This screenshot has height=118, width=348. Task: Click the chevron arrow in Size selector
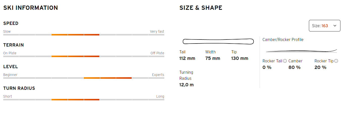pyautogui.click(x=335, y=26)
